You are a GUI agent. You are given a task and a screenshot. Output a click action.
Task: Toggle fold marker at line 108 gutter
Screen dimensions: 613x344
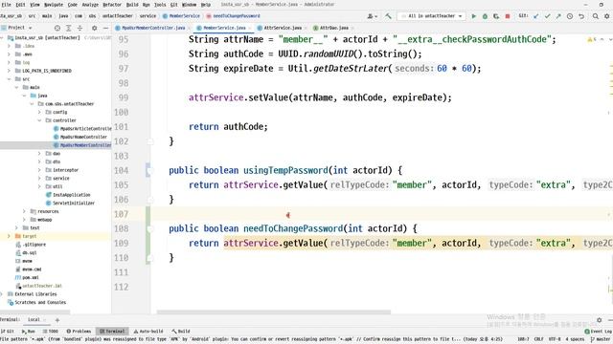(x=149, y=228)
